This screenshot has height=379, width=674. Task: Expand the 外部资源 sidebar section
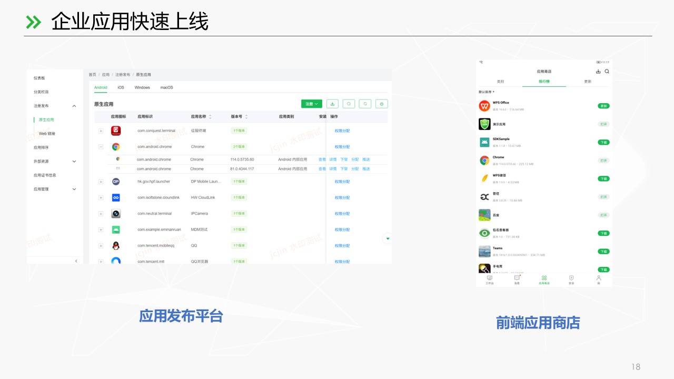coord(74,162)
